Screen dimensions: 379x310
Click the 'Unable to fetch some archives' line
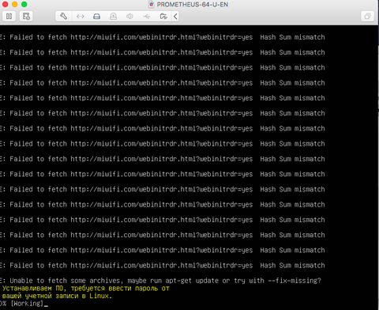click(160, 281)
